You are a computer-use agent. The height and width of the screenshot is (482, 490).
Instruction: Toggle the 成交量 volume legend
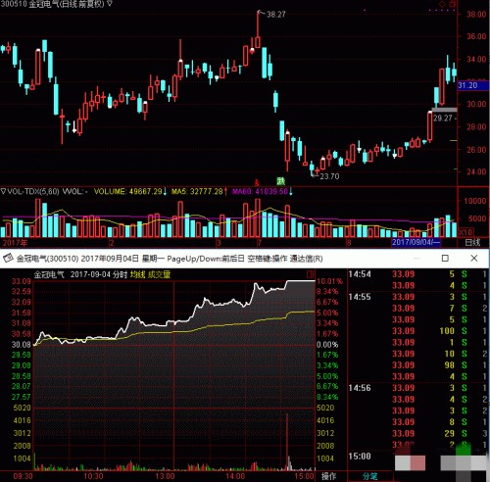(159, 274)
